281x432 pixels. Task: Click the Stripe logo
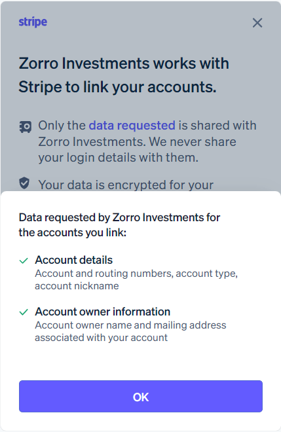tap(33, 22)
